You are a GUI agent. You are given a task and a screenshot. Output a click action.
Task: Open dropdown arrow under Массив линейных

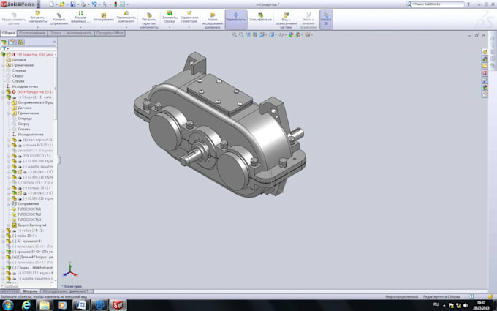(80, 27)
